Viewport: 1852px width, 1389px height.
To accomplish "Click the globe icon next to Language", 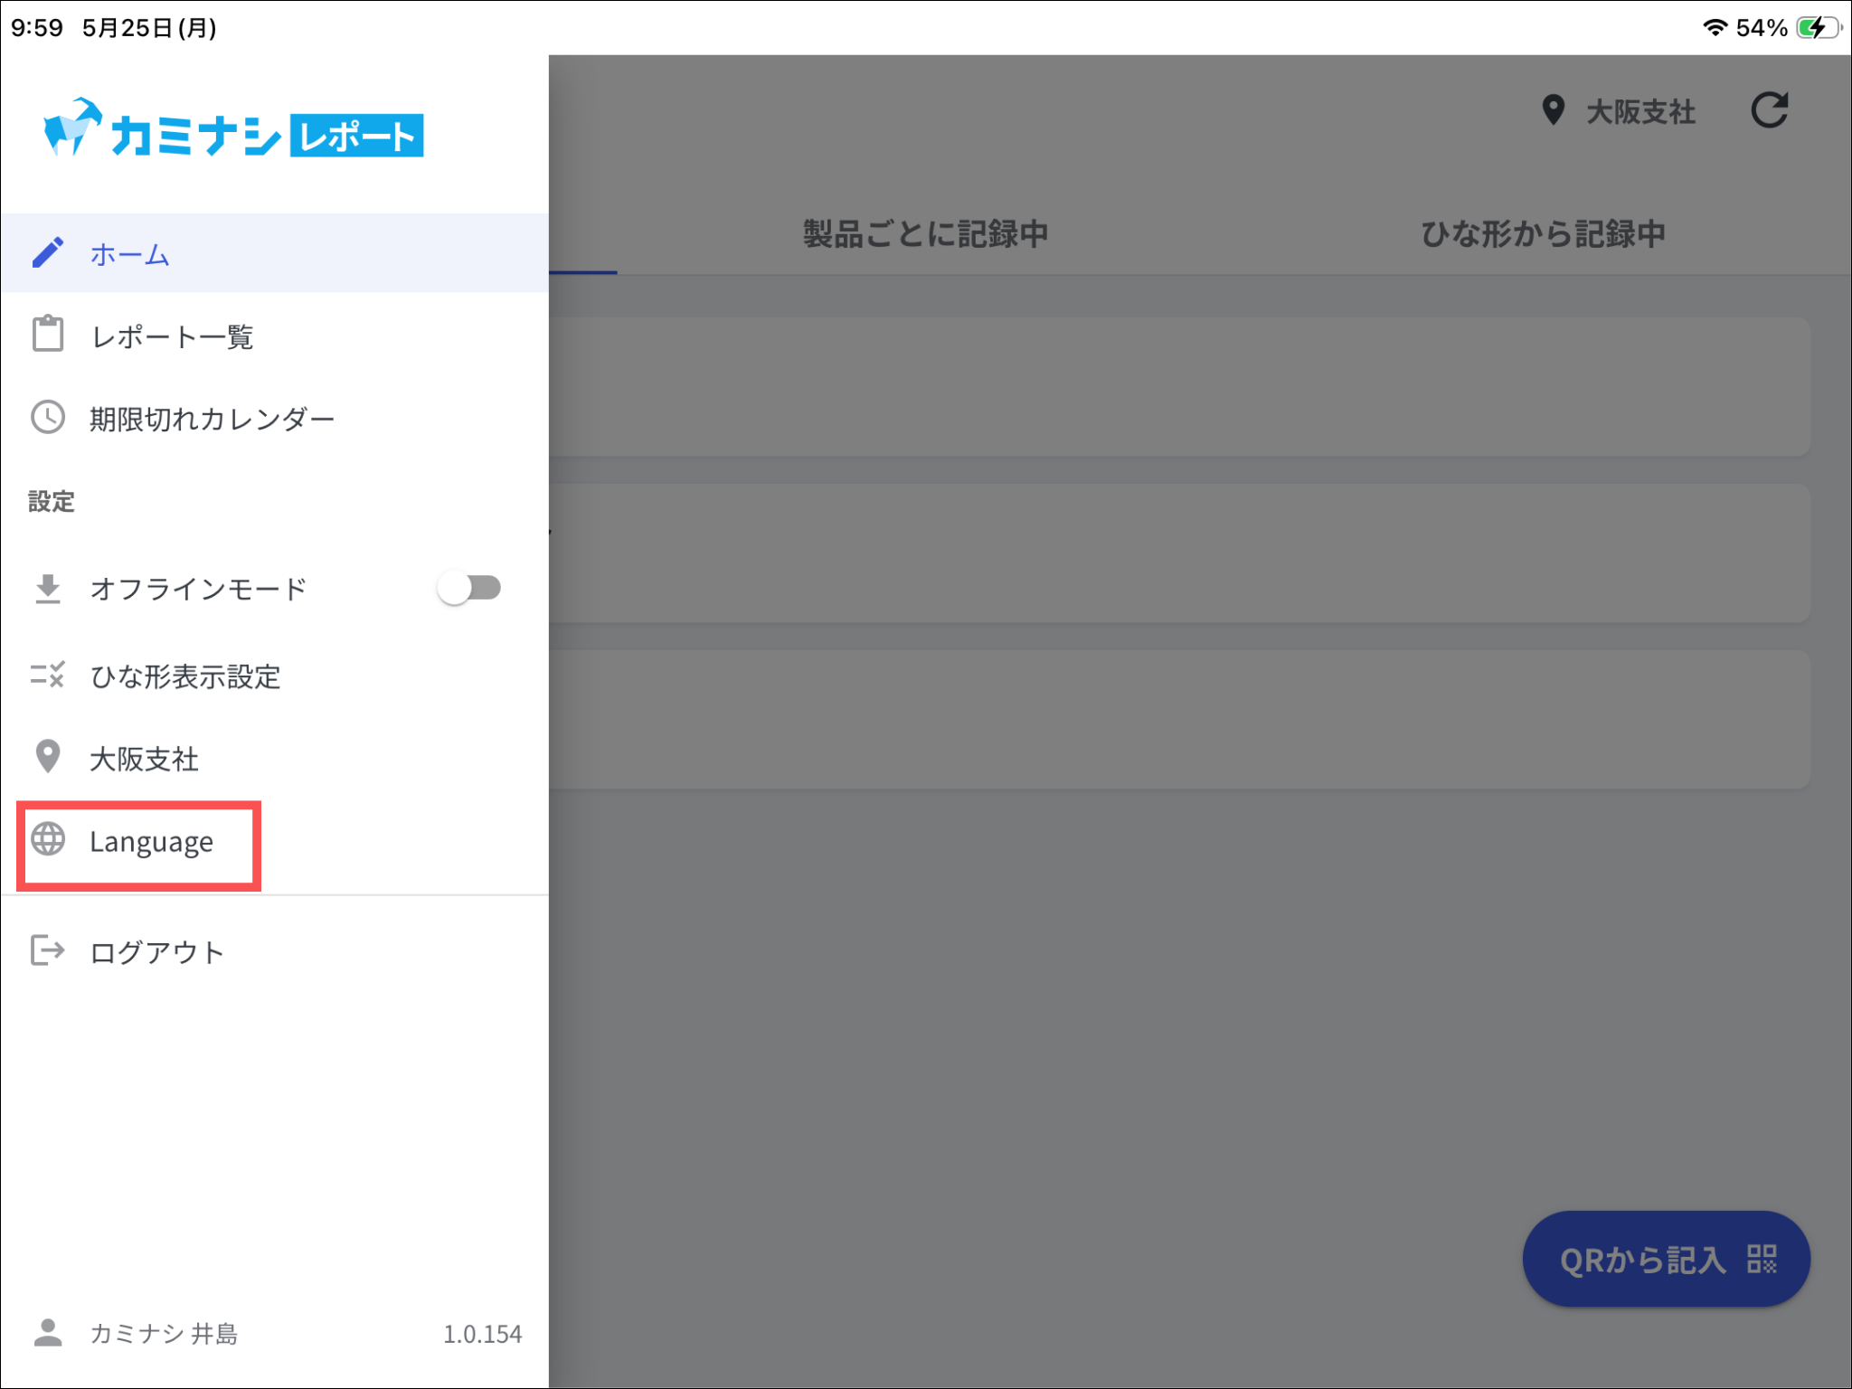I will click(x=48, y=839).
